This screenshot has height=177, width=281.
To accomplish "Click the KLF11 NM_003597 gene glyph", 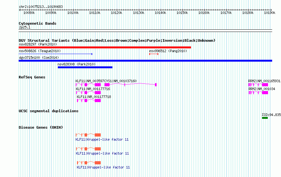I will tap(88, 85).
